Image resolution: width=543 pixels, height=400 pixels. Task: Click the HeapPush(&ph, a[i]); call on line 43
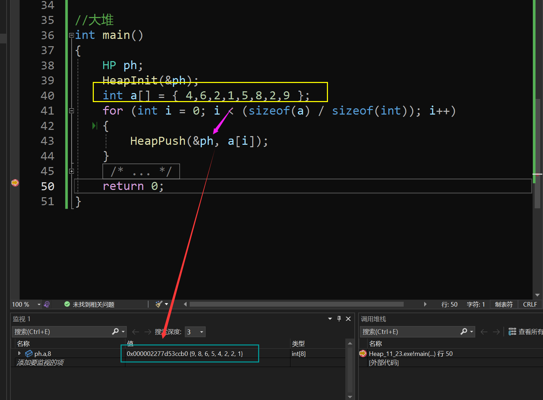[x=199, y=141]
